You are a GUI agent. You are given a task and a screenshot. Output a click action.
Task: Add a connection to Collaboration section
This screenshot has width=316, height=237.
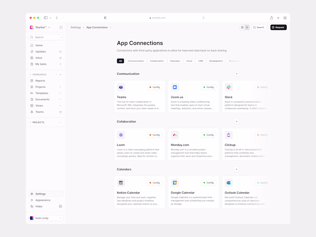click(x=237, y=122)
